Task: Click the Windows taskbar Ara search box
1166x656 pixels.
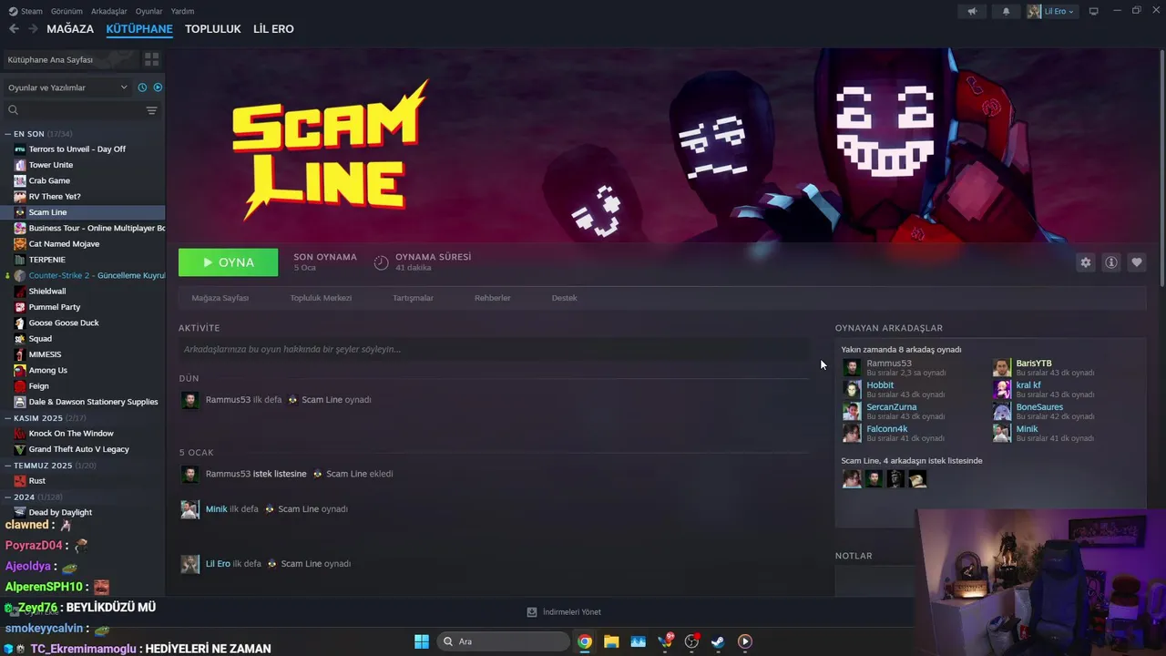Action: (x=504, y=641)
